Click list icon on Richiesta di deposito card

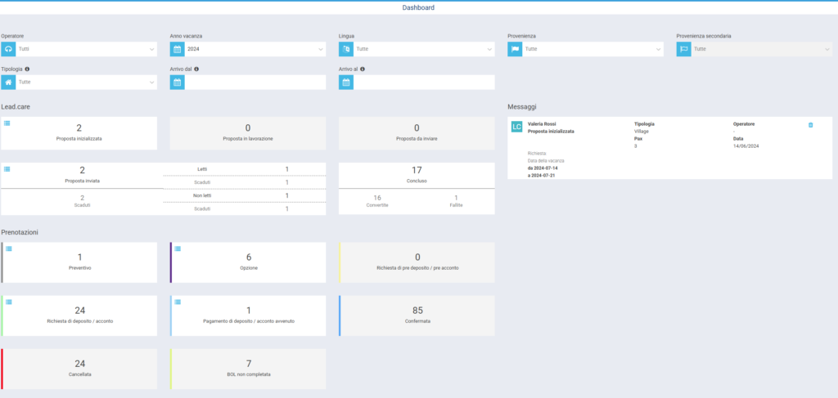(x=10, y=302)
